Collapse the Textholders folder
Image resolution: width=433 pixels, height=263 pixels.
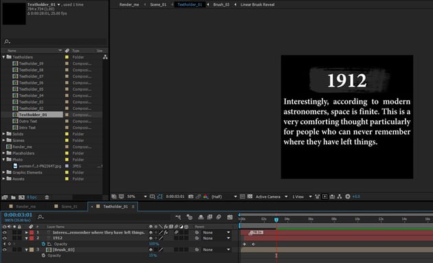pyautogui.click(x=3, y=57)
